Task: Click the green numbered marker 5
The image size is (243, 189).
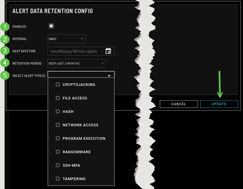Action: [5, 75]
